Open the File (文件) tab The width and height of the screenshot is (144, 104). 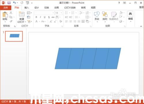5,8
